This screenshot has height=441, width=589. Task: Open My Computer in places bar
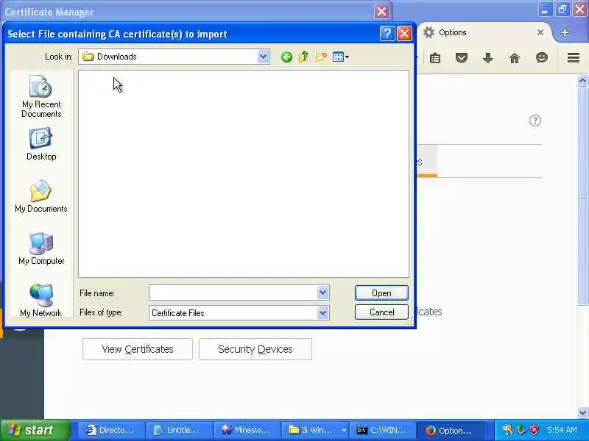tap(41, 248)
